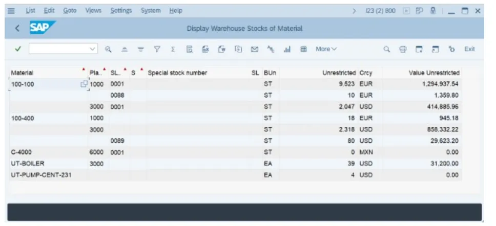Click the customize layout icon beside Exit
Image resolution: width=496 pixels, height=226 pixels.
point(452,49)
